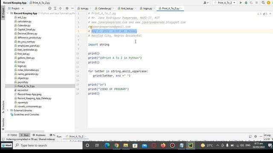Open the run configuration dropdown Print_A_To_Z

point(225,3)
